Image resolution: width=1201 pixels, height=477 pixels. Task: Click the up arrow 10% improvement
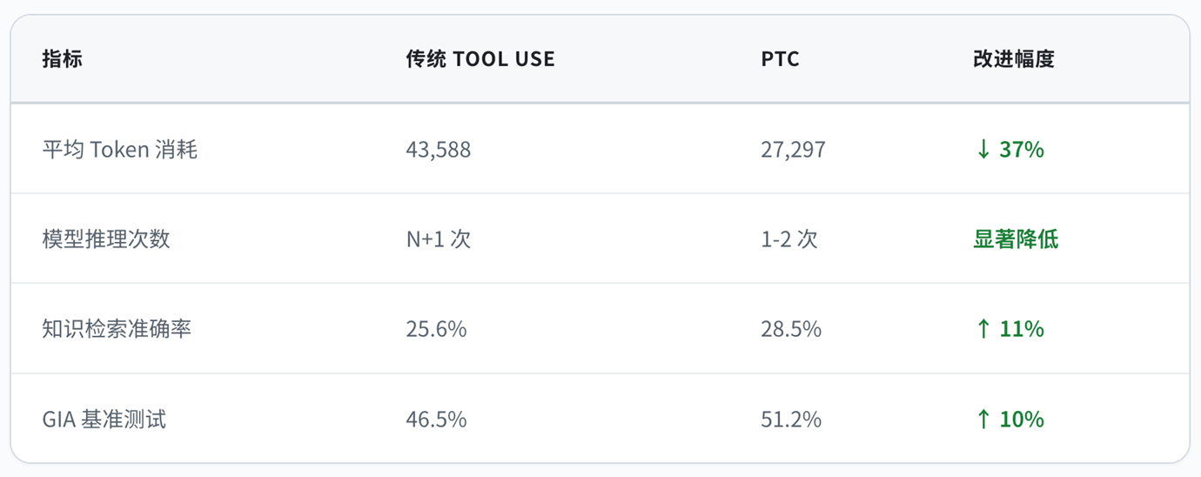pyautogui.click(x=1009, y=420)
